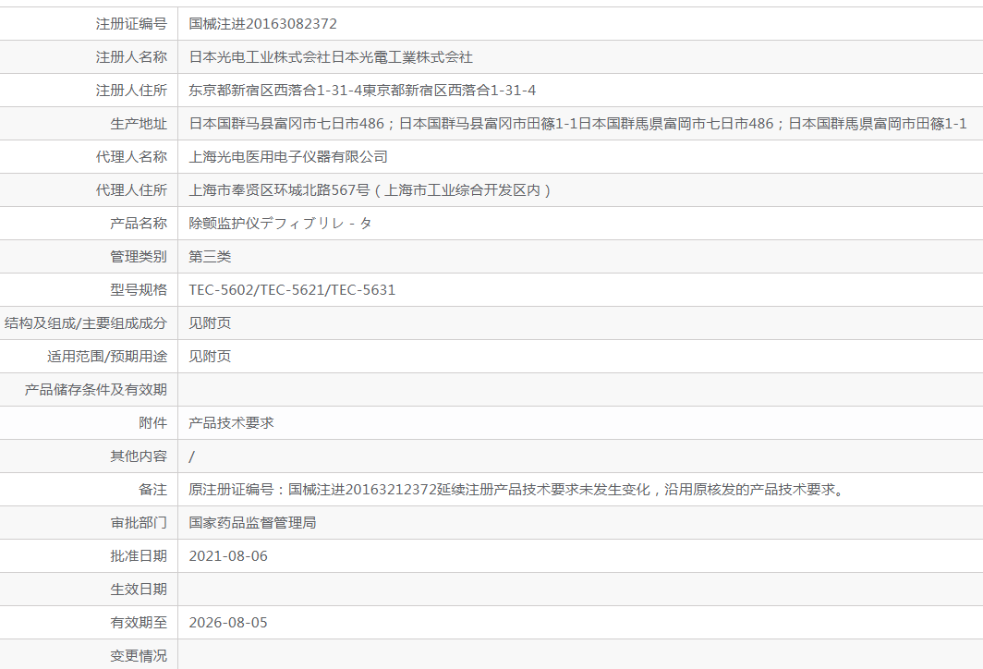Select agent address 上海市奉贤区环城北路567号
983x669 pixels.
280,190
